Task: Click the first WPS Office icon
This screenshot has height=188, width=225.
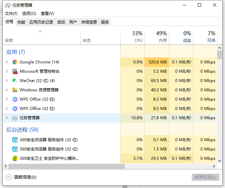Action: coord(15,99)
